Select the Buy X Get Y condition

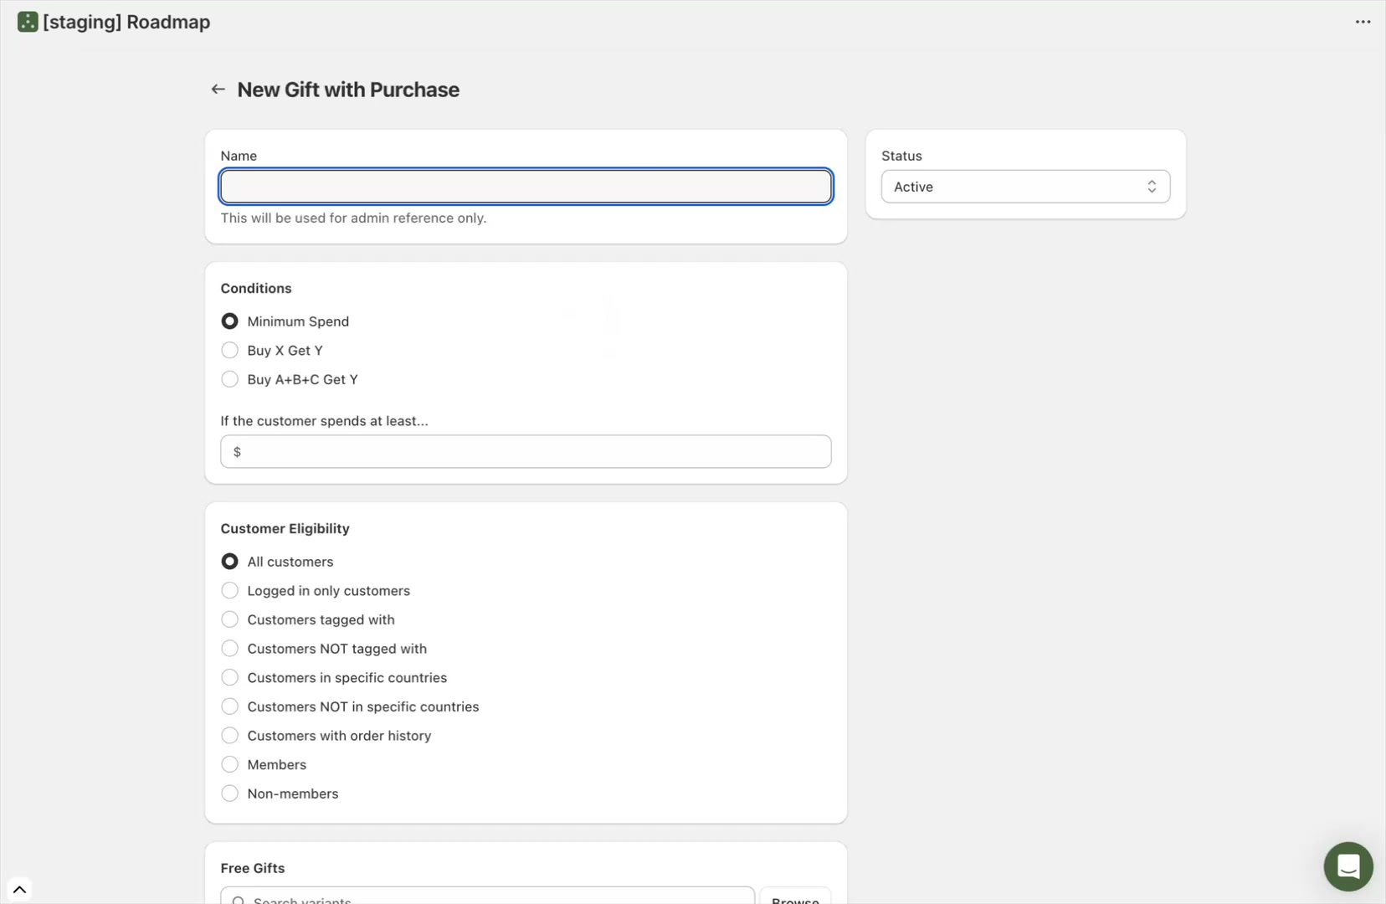coord(229,350)
